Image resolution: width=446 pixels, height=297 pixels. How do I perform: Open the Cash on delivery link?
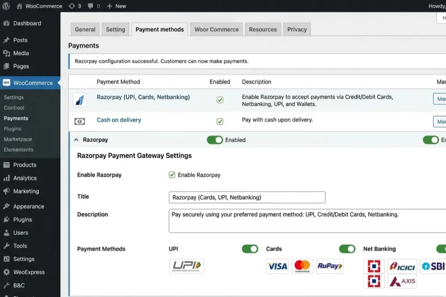[x=119, y=120]
